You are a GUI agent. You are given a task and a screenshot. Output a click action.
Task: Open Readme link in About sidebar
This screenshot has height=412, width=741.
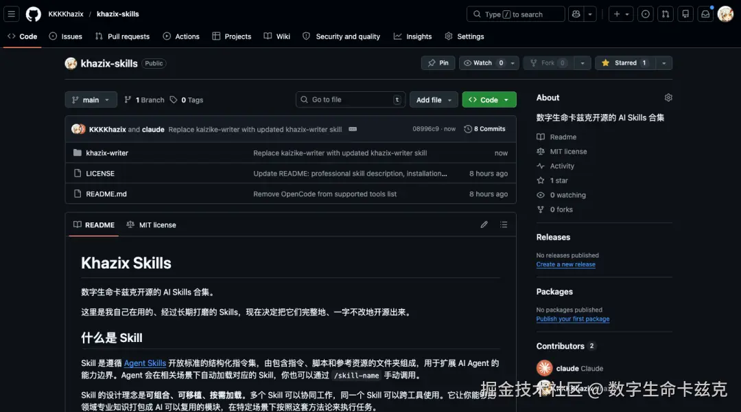tap(556, 137)
